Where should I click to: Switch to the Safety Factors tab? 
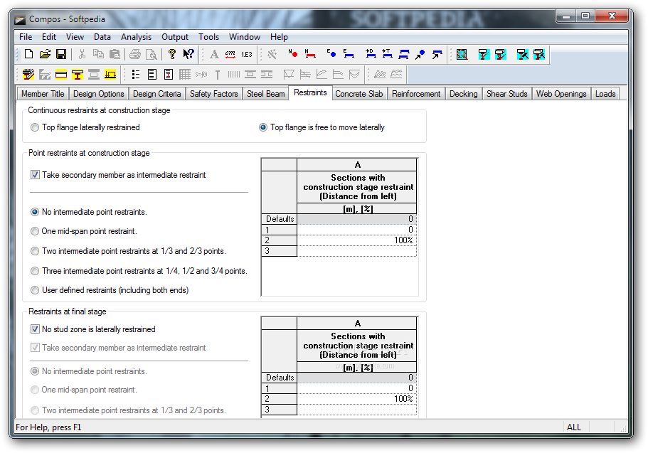(x=214, y=94)
